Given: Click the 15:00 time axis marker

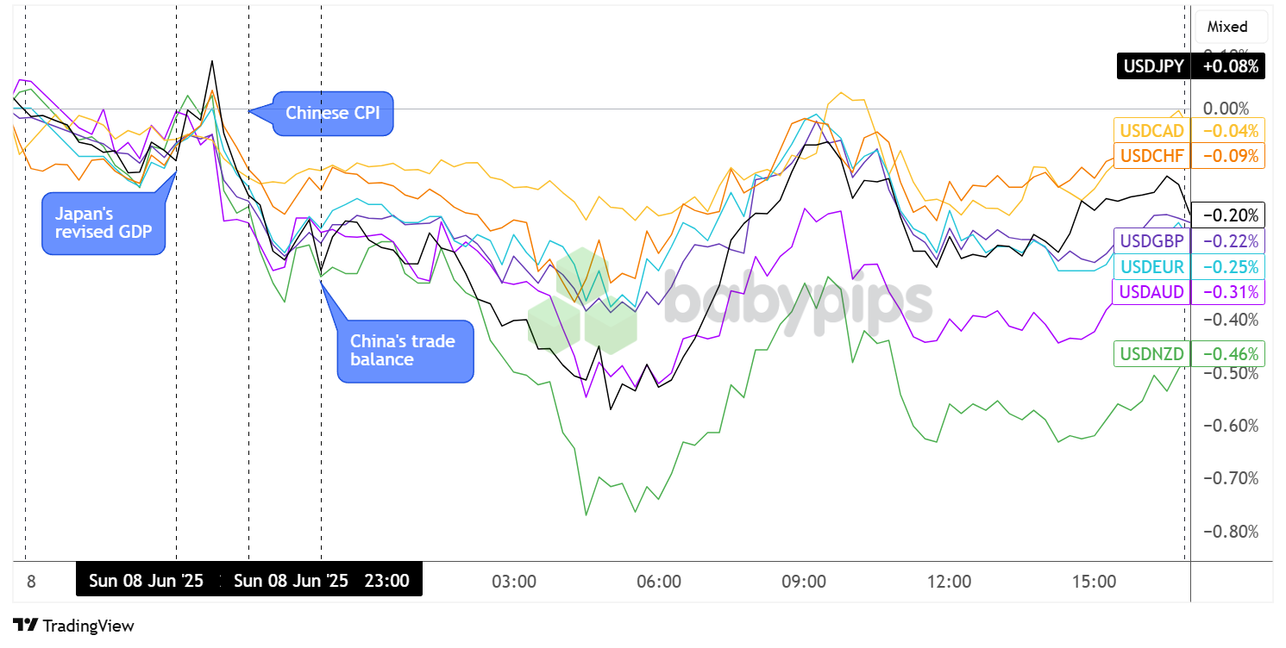Looking at the screenshot, I should (1094, 582).
